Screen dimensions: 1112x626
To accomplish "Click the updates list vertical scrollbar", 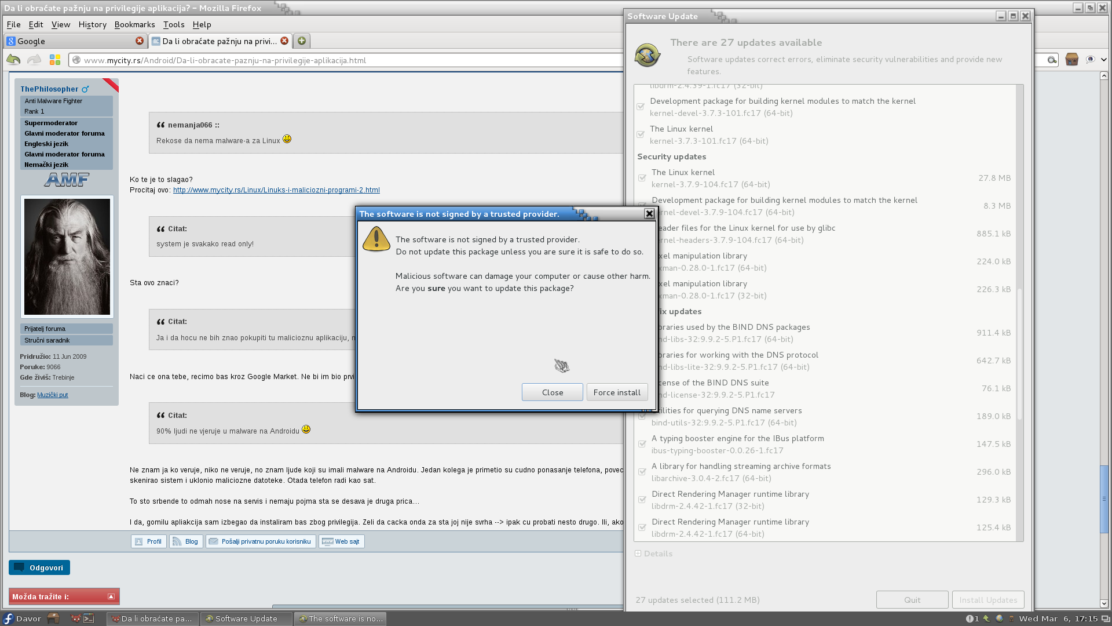I will pyautogui.click(x=1020, y=354).
